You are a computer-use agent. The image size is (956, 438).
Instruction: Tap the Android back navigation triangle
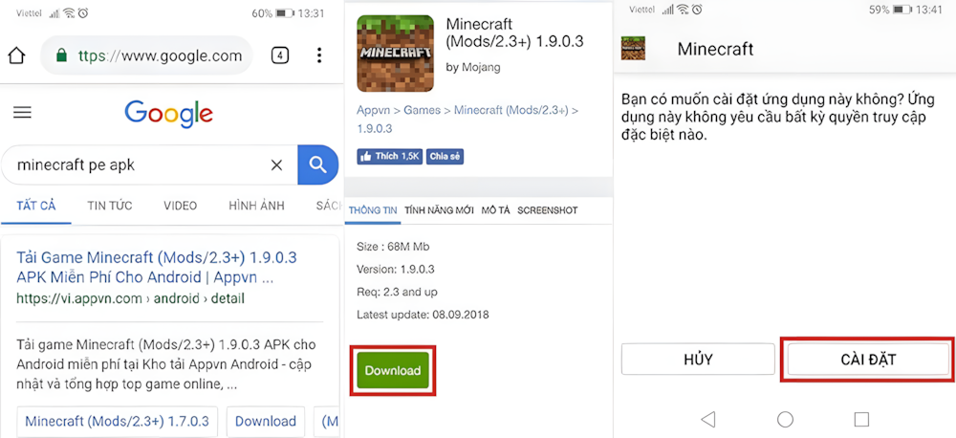tap(707, 419)
